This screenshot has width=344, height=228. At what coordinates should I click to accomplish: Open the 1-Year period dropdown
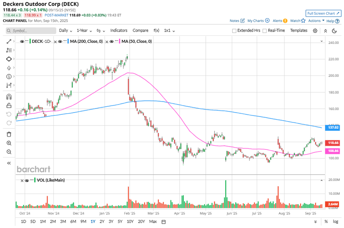pos(84,31)
